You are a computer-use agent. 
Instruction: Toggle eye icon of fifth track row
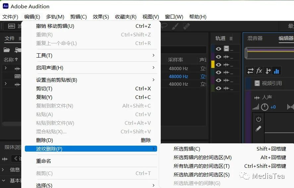(x=218, y=80)
